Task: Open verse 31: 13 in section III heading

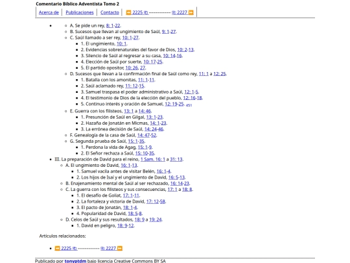Action: point(176,160)
